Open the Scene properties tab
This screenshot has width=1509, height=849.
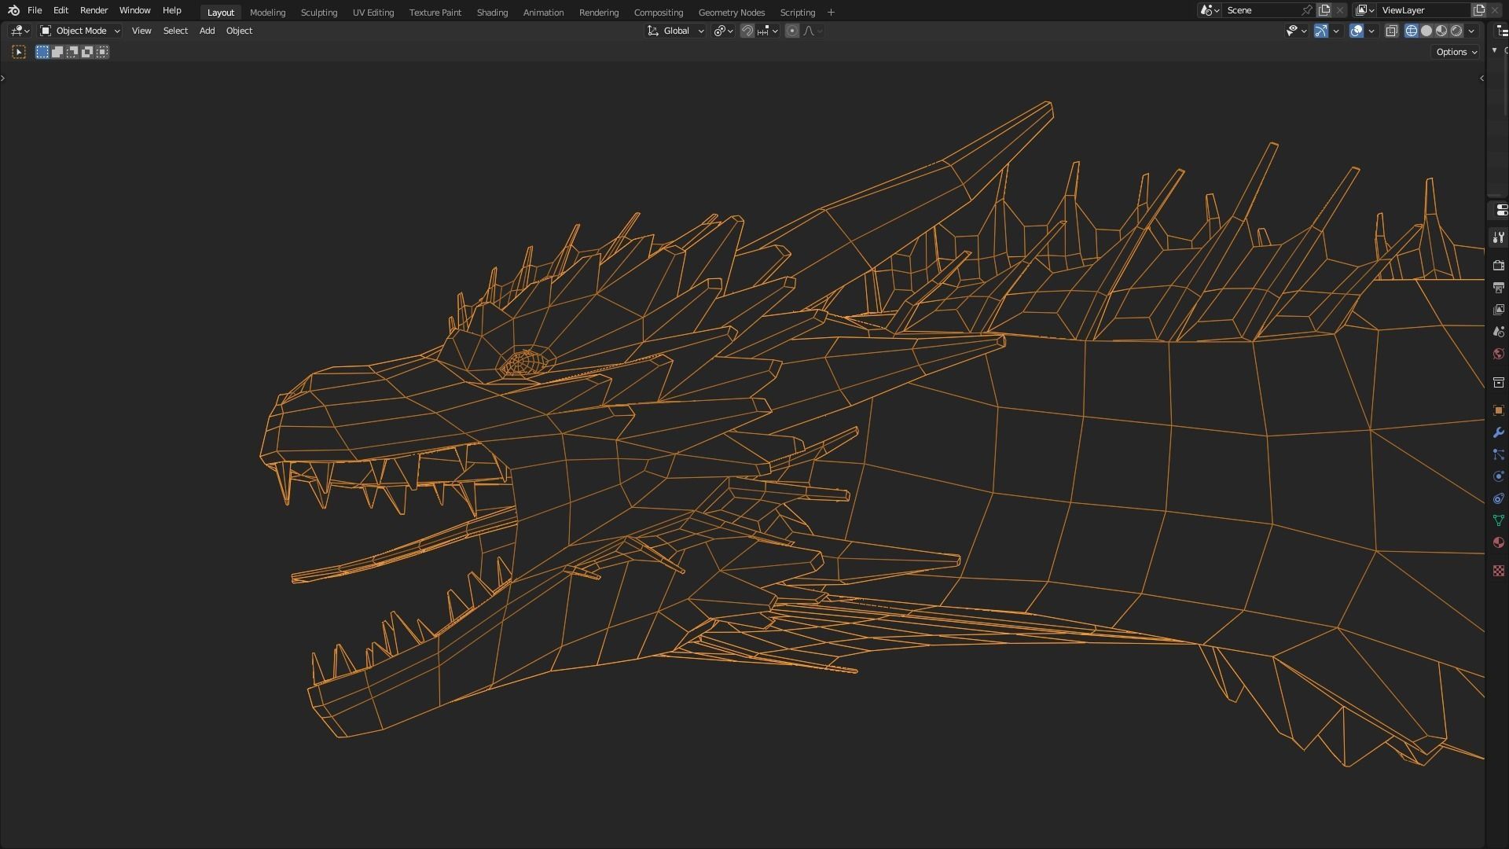(x=1498, y=332)
